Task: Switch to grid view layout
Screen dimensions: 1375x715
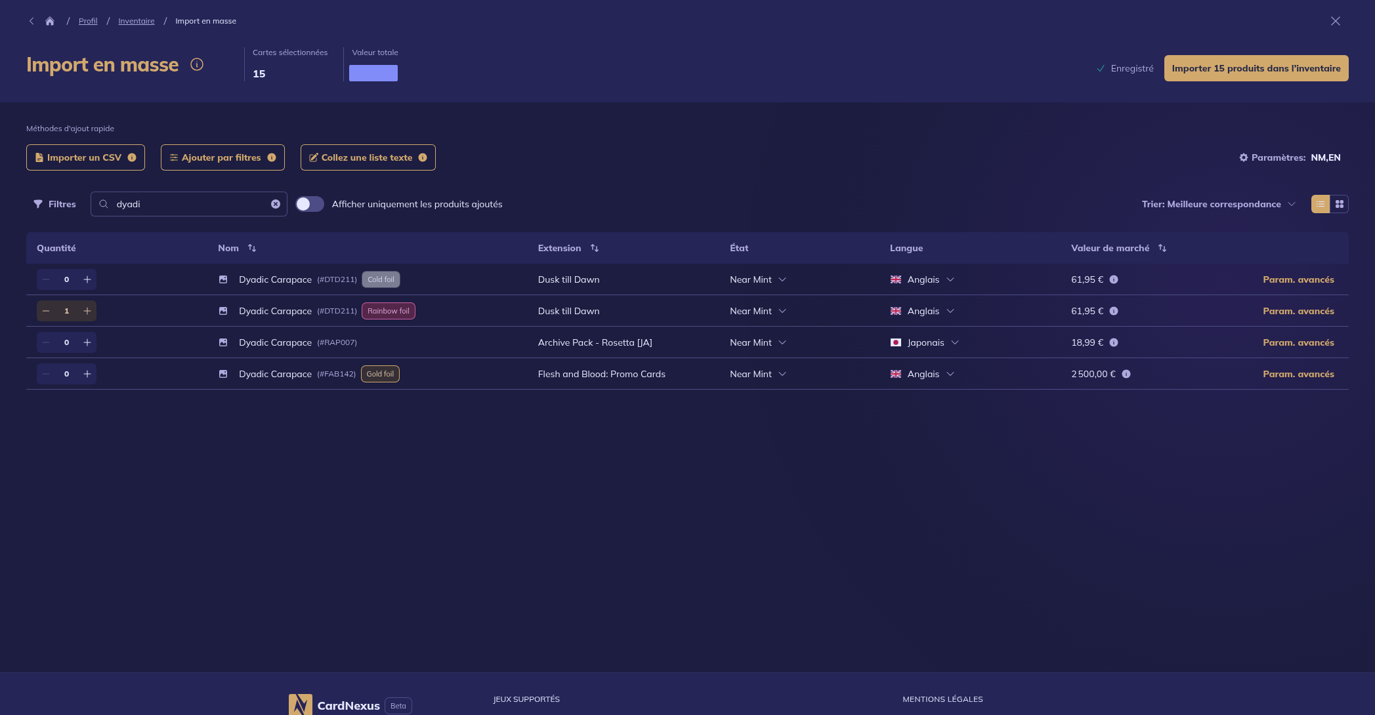Action: (x=1339, y=204)
